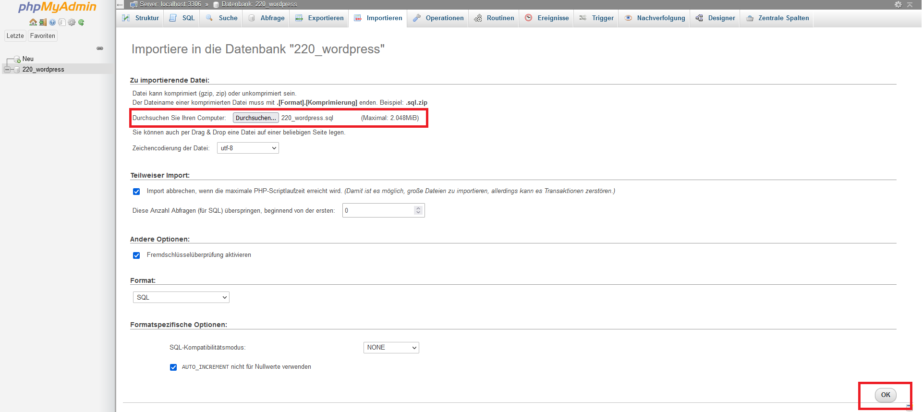Collapse the 220_wordpress tree node

point(7,70)
